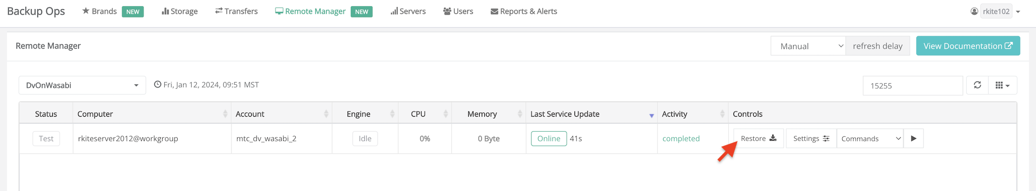Click the timestamp Fri, Jan 12, 2024
The image size is (1036, 191).
click(207, 85)
